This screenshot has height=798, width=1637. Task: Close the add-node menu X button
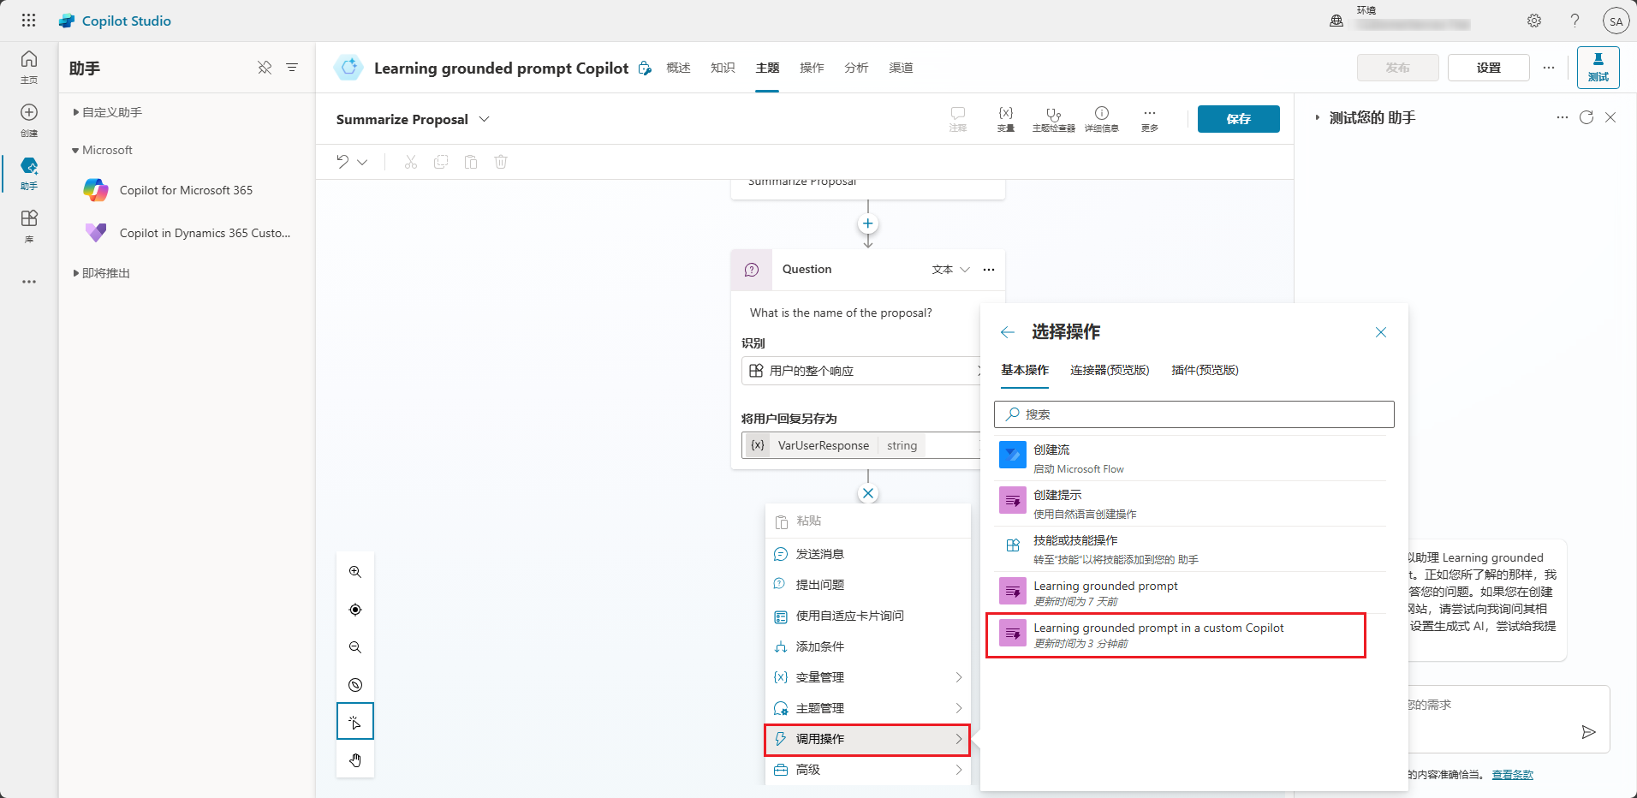point(868,493)
